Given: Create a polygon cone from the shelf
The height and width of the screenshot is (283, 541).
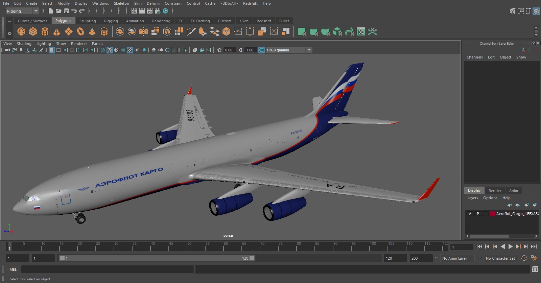Looking at the screenshot, I should pyautogui.click(x=57, y=32).
